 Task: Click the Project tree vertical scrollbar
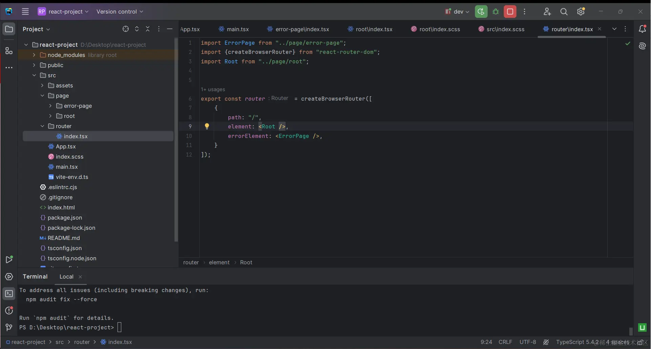coord(176,140)
